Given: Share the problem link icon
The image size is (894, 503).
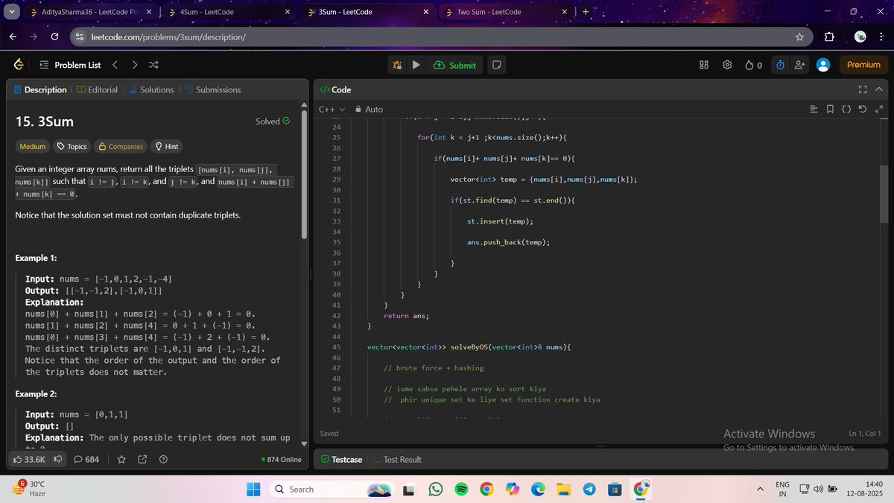Looking at the screenshot, I should point(142,459).
